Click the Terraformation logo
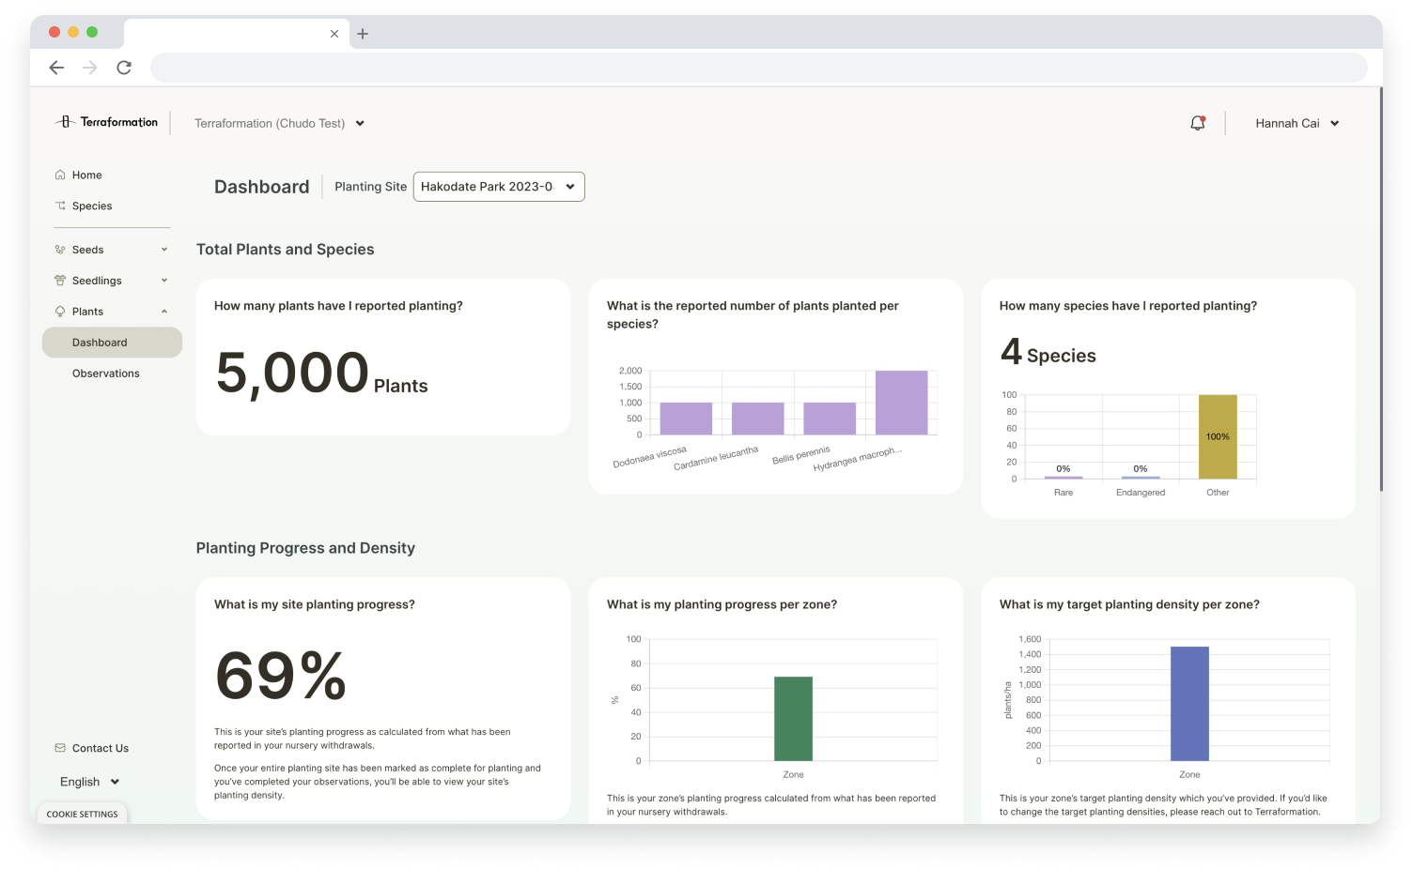1413x869 pixels. (106, 122)
